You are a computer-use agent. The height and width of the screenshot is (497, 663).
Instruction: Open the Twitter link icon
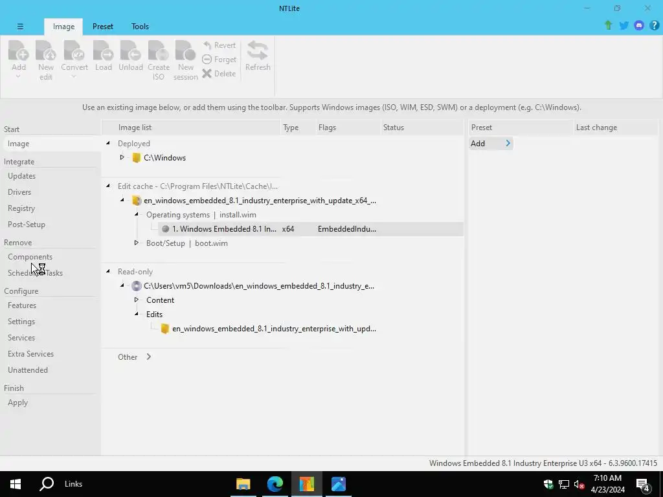(x=624, y=26)
